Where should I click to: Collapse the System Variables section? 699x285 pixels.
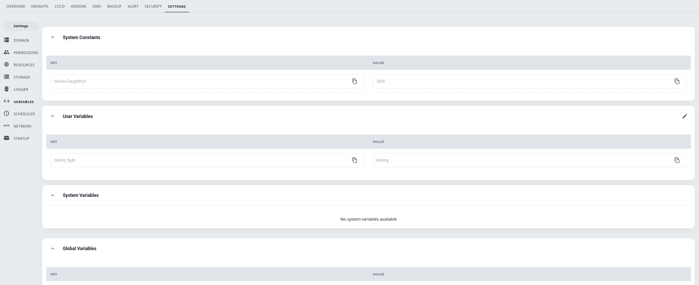(53, 195)
